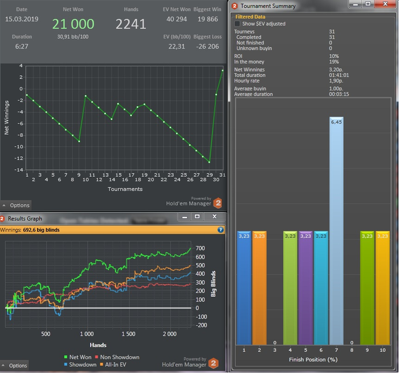This screenshot has height=373, width=399.
Task: Click the EV (bb/100) value 22,31
Action: pyautogui.click(x=177, y=46)
